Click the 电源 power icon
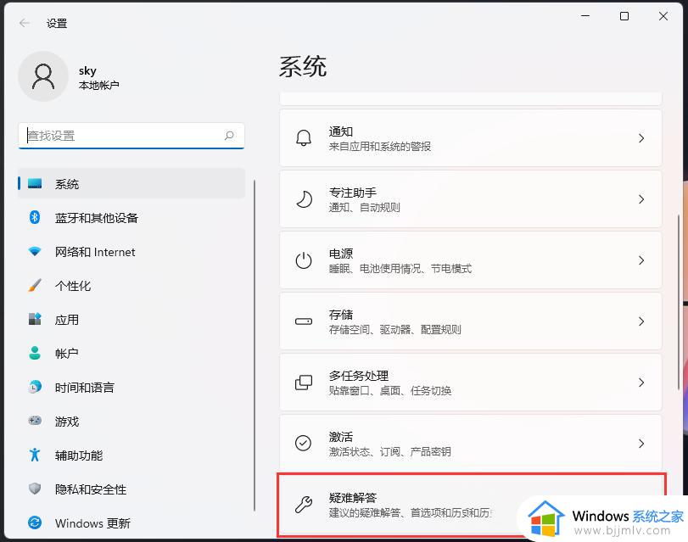 (304, 260)
